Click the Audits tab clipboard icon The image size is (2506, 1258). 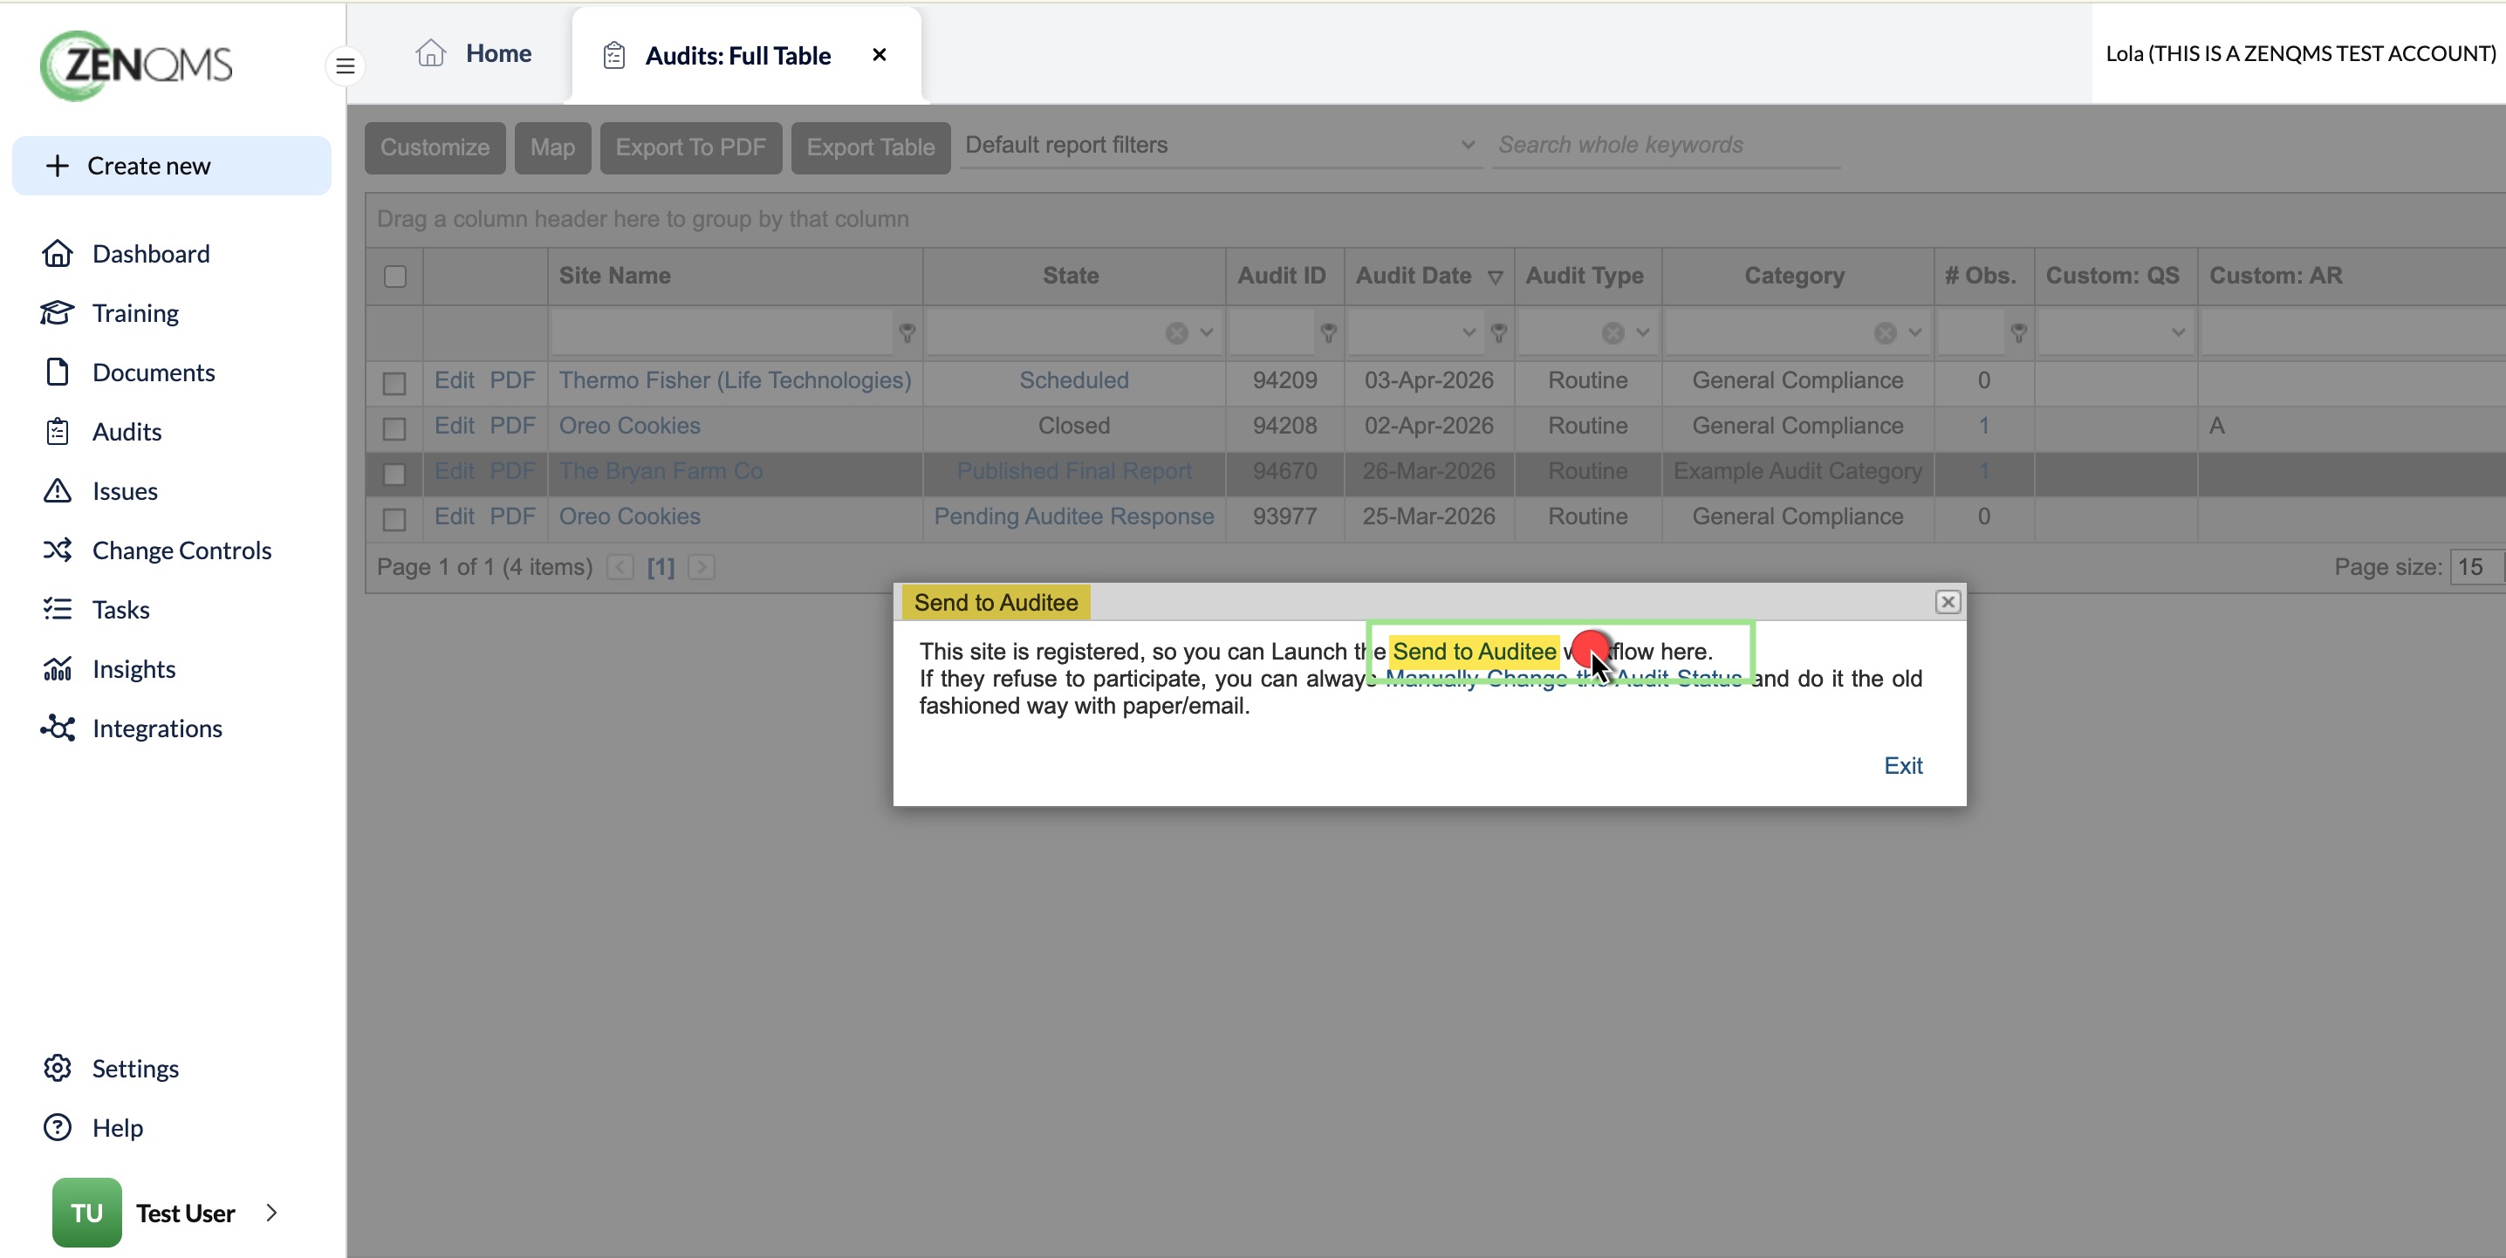point(614,56)
